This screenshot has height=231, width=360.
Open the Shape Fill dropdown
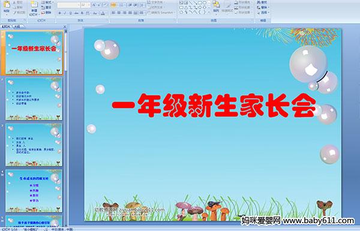[244, 2]
